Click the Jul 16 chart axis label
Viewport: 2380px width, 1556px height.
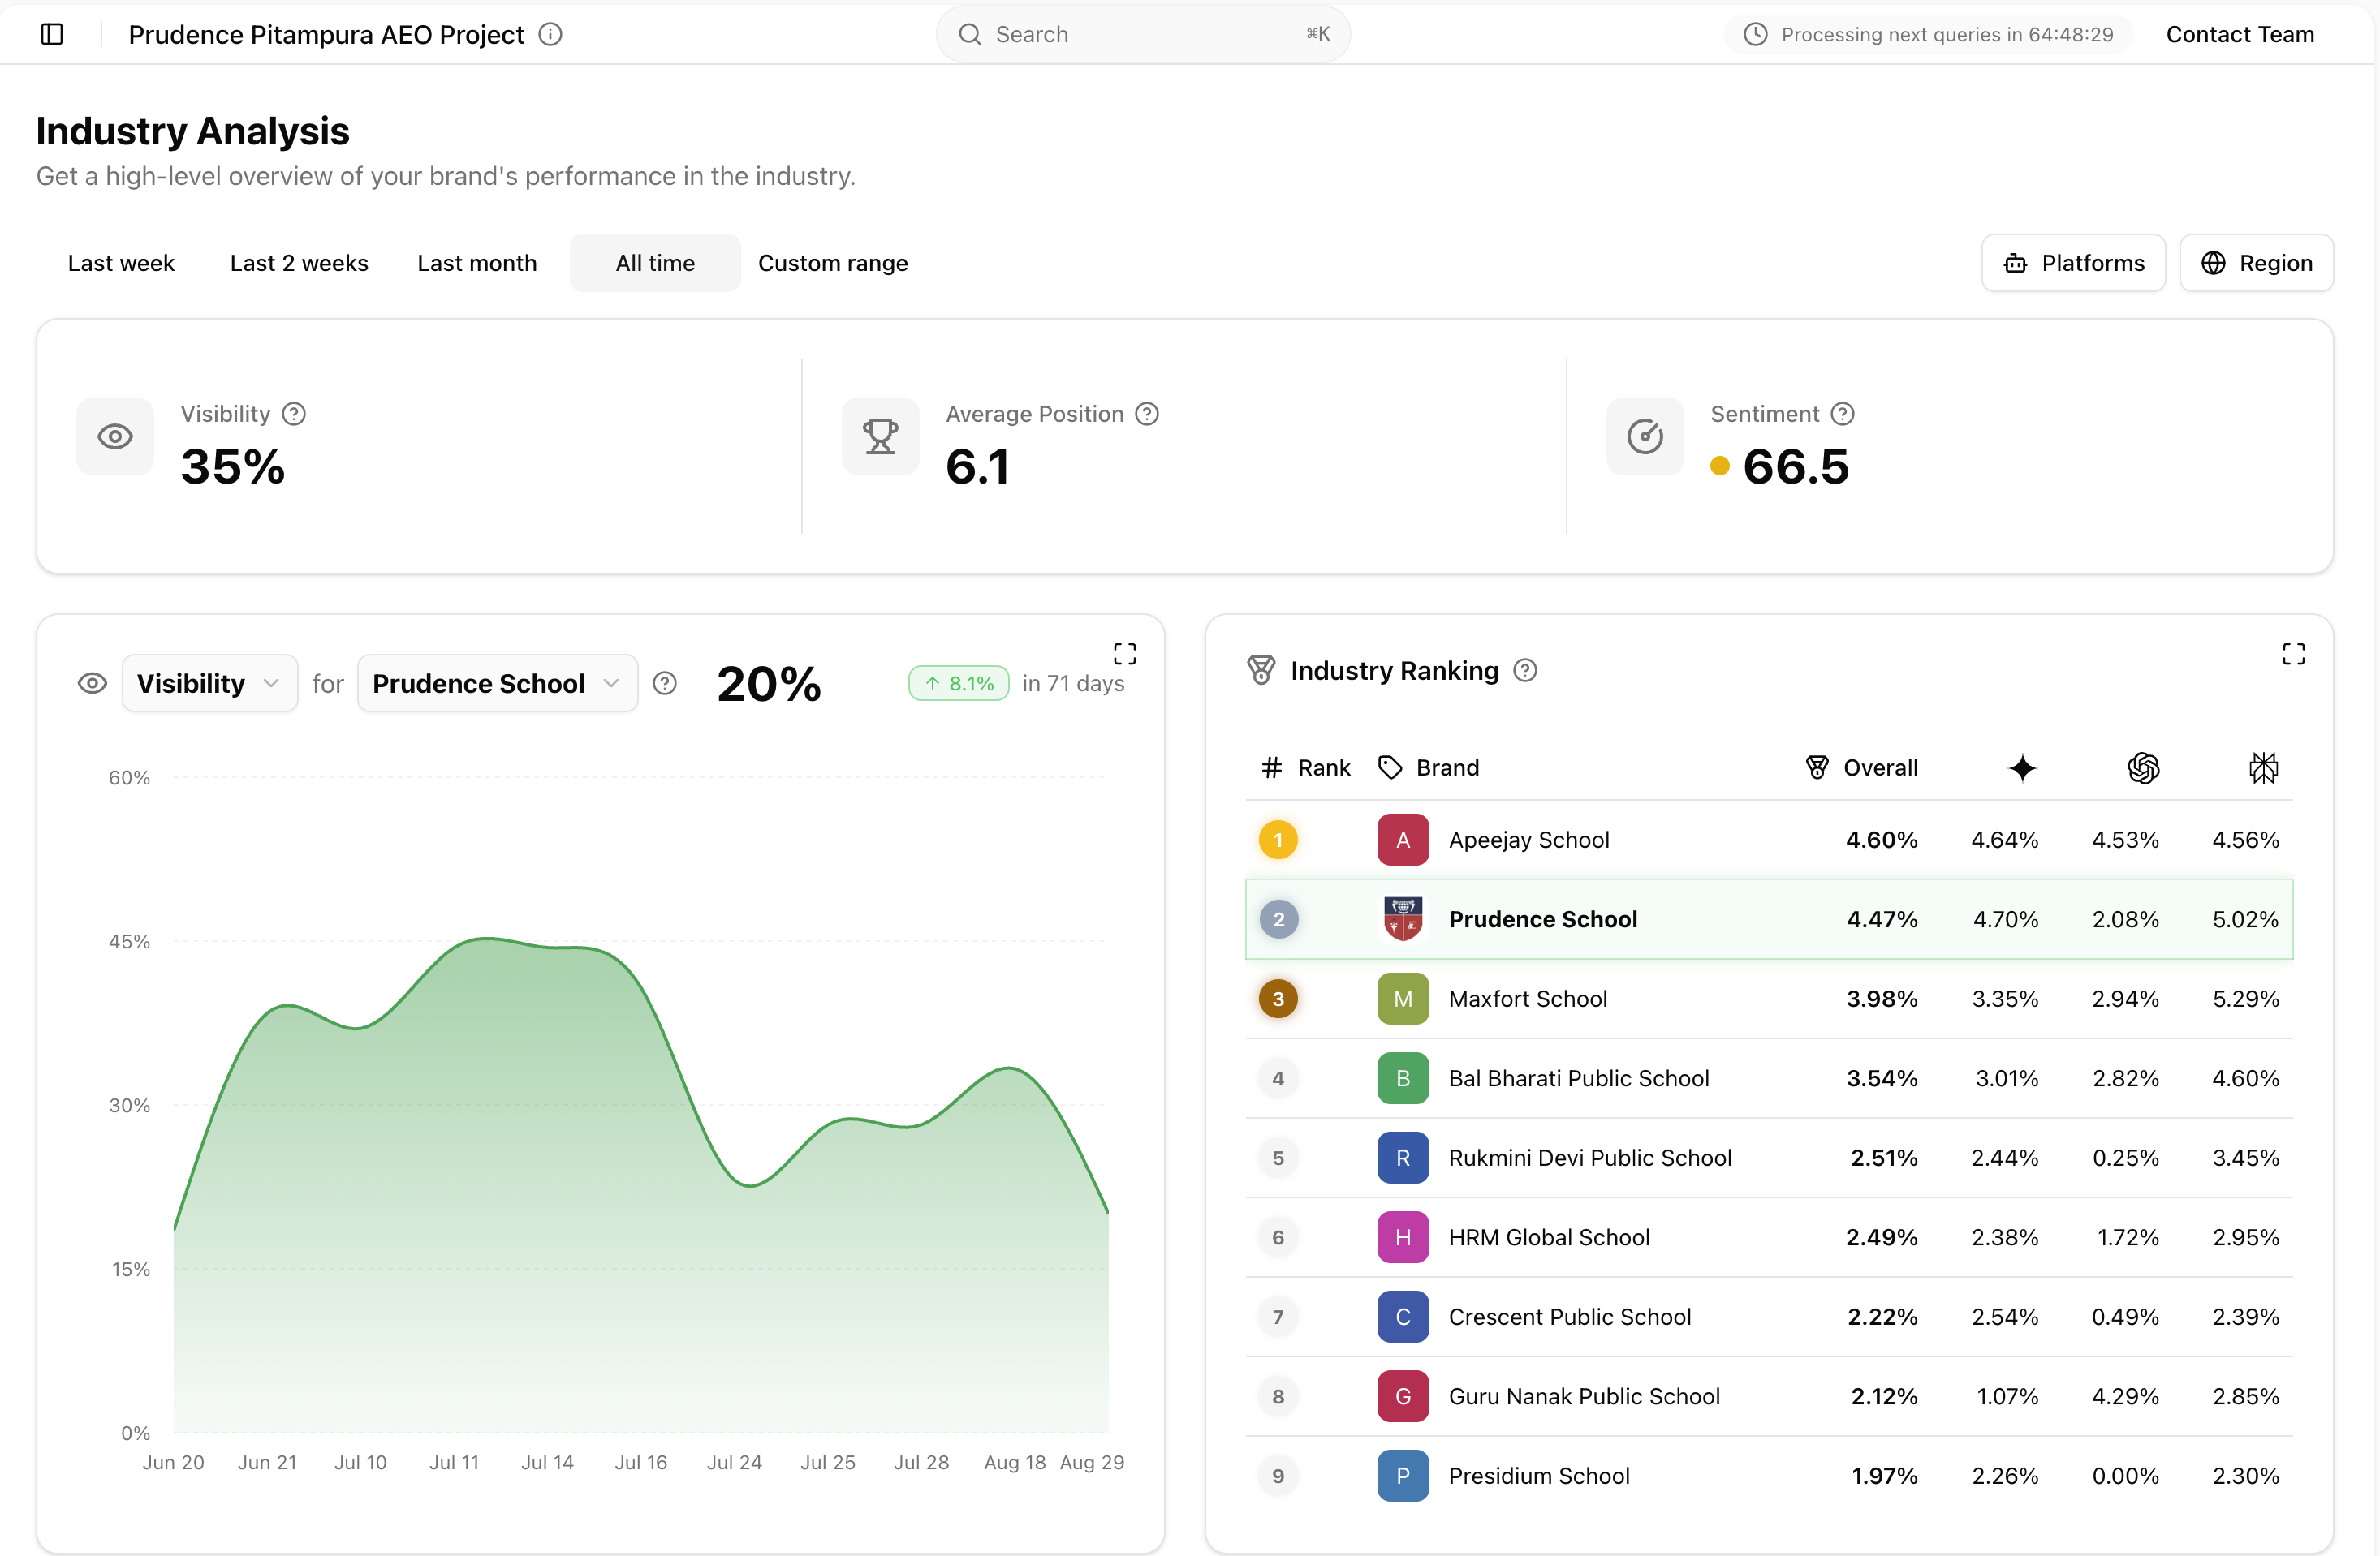point(641,1462)
